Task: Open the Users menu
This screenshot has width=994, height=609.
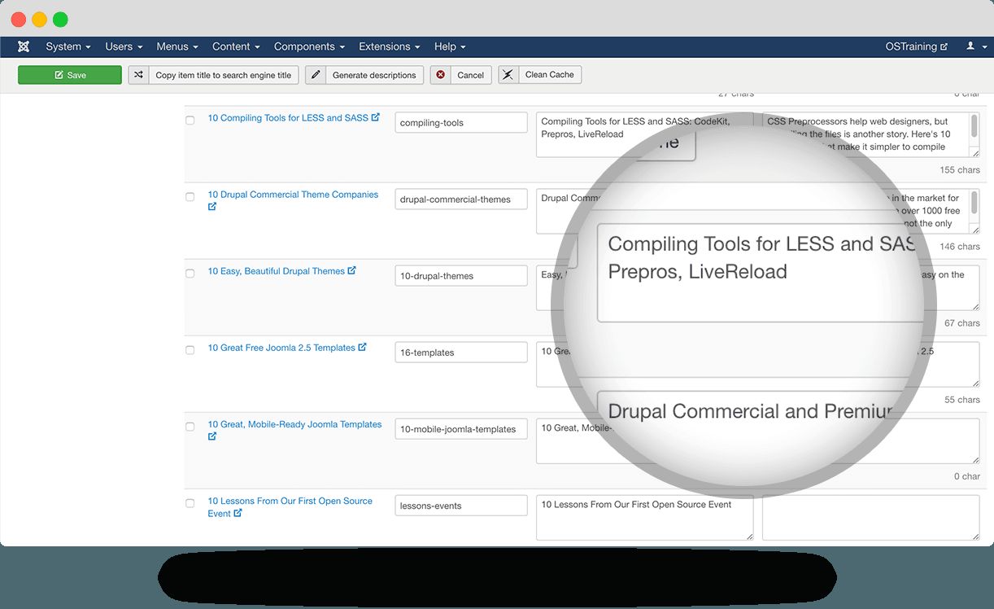Action: 124,46
